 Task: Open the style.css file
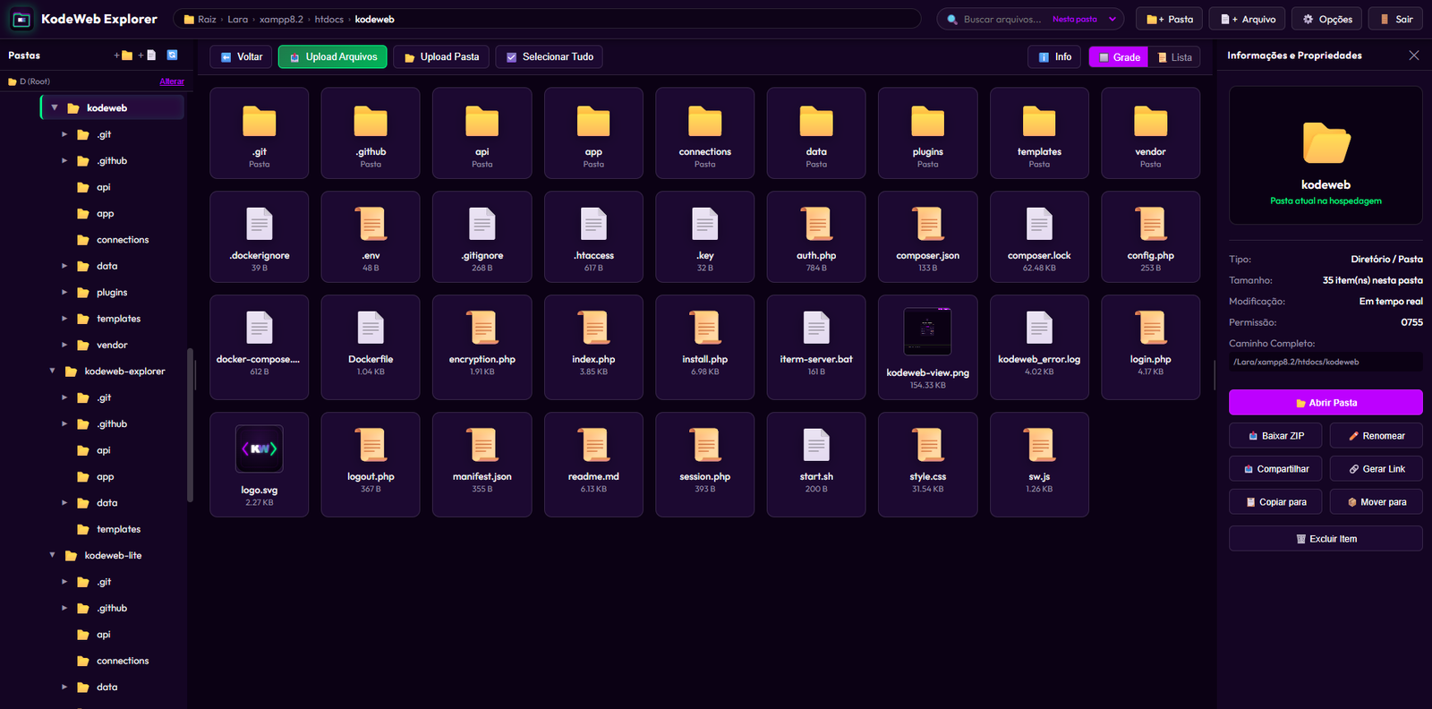pos(928,465)
